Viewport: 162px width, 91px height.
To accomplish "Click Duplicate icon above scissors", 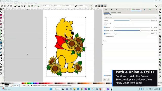I will pyautogui.click(x=160, y=36).
